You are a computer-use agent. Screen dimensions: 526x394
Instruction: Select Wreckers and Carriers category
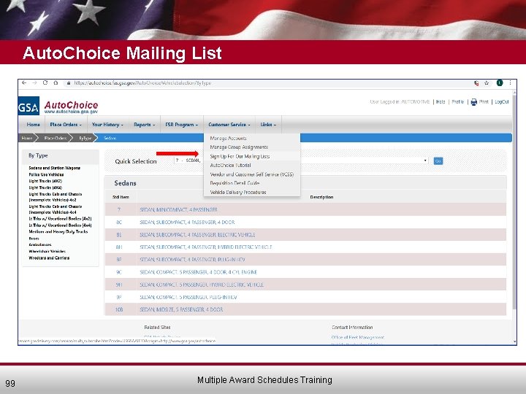point(49,258)
